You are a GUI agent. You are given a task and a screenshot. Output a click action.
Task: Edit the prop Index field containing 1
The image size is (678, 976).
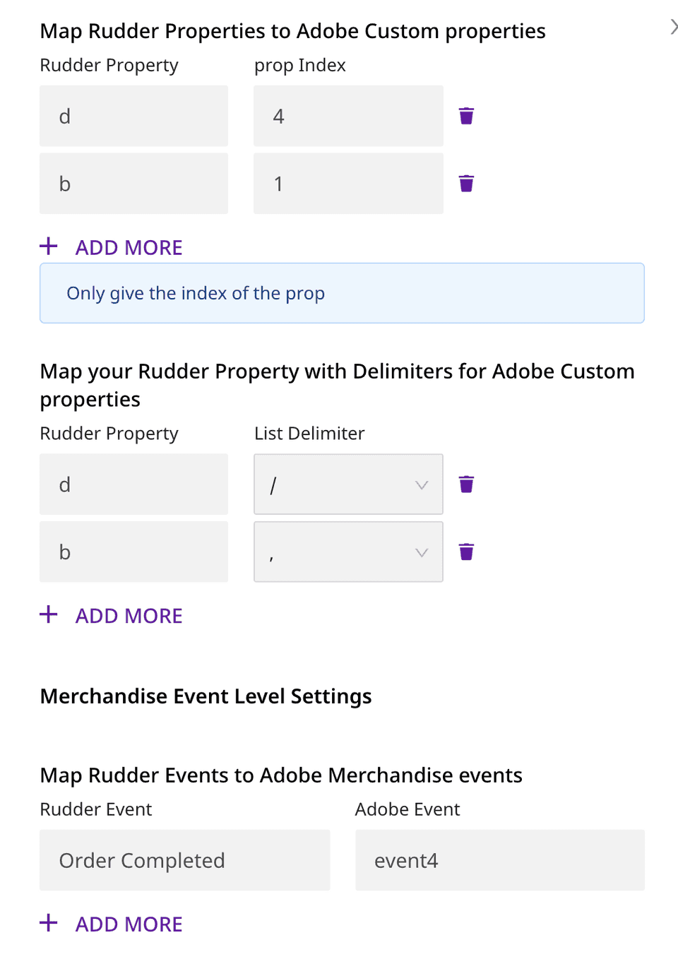pos(348,184)
